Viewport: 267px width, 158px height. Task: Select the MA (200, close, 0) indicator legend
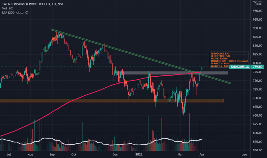[15, 12]
